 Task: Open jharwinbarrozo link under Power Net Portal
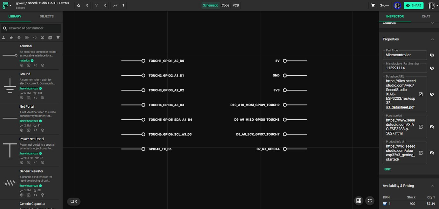29,153
